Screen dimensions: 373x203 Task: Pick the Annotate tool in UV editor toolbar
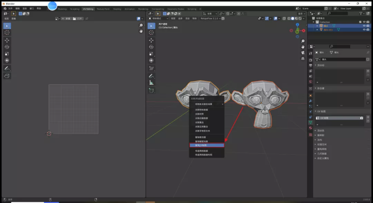tap(7, 68)
